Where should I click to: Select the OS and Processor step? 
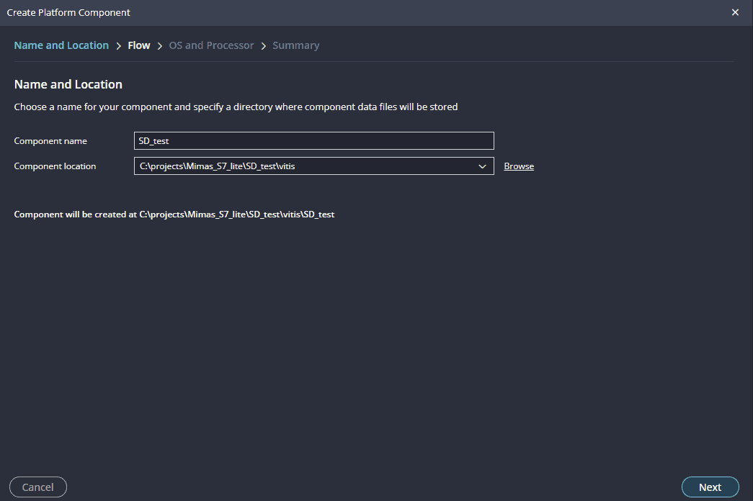[211, 45]
